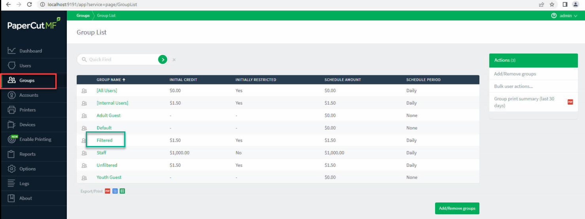The width and height of the screenshot is (585, 219).
Task: Open the Filtered group link
Action: tap(104, 140)
